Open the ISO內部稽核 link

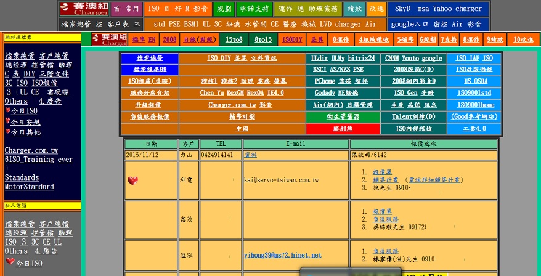(413, 128)
